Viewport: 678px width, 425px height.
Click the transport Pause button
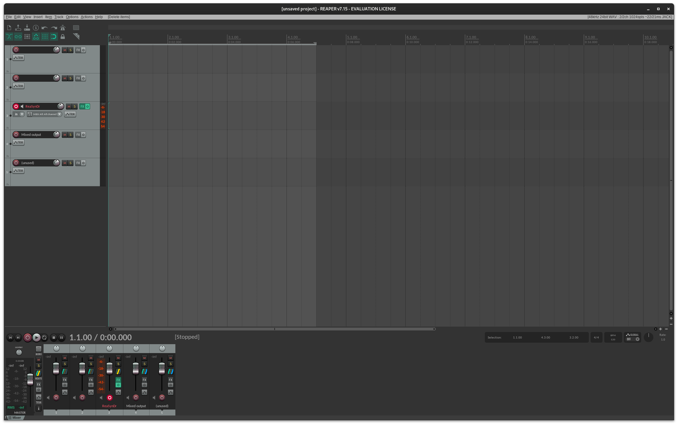tap(62, 337)
